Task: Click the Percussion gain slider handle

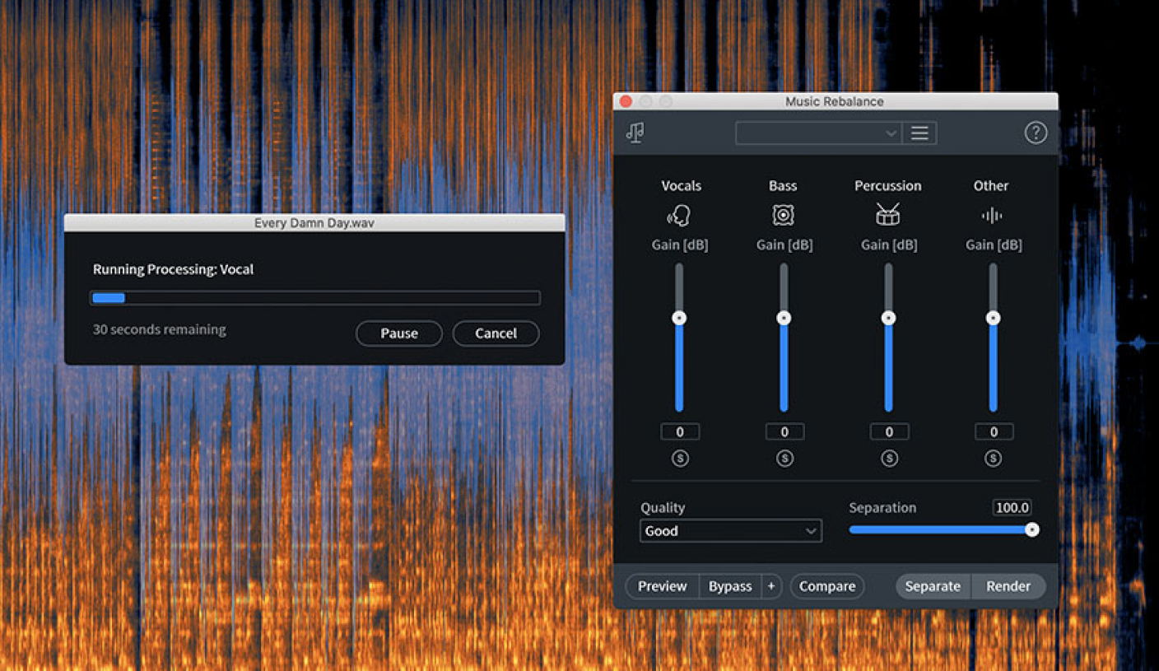Action: click(x=888, y=318)
